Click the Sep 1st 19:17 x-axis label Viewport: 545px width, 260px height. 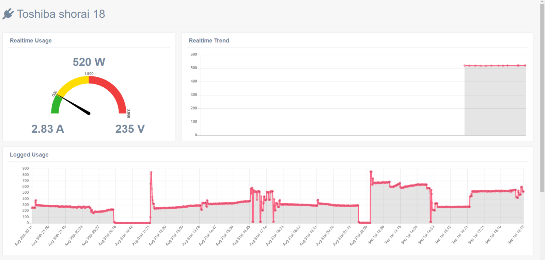pyautogui.click(x=516, y=235)
